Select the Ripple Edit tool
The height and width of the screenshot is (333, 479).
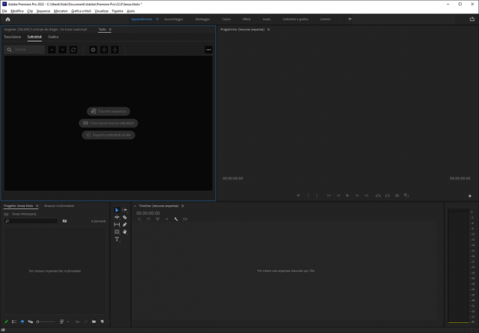[117, 217]
